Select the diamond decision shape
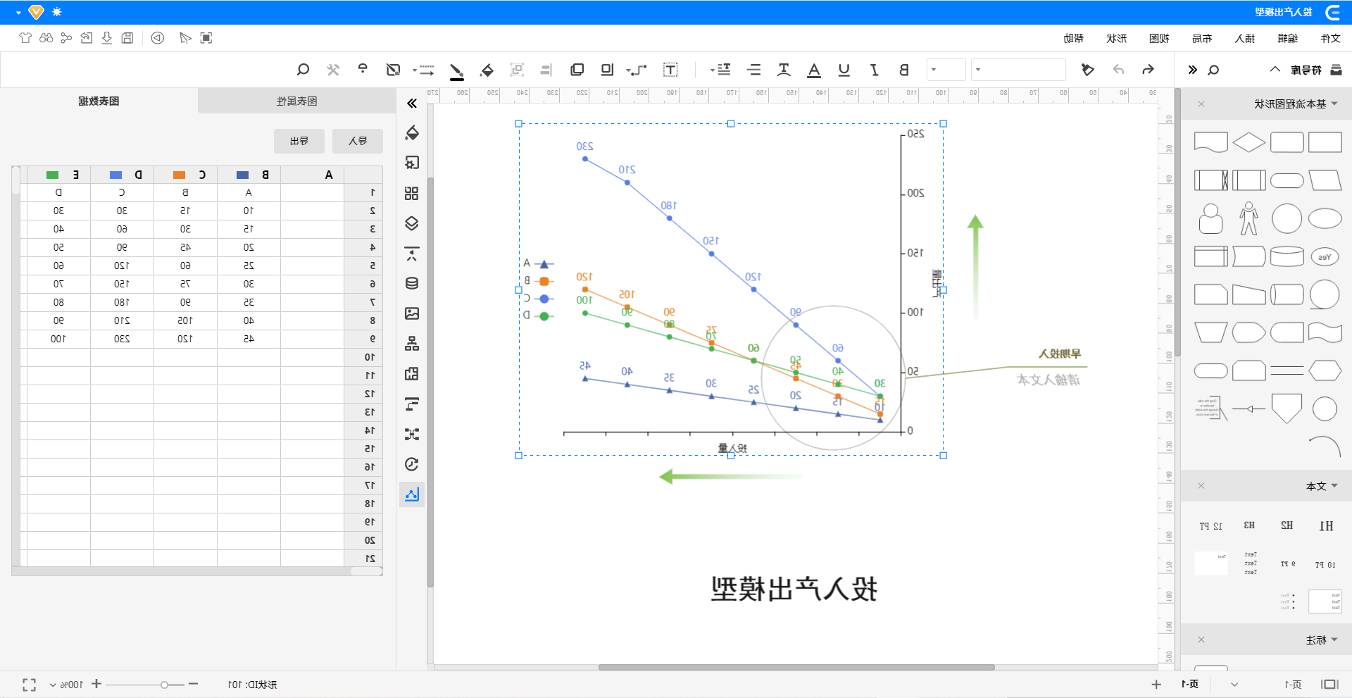Screen dimensions: 1352x698 1249,142
